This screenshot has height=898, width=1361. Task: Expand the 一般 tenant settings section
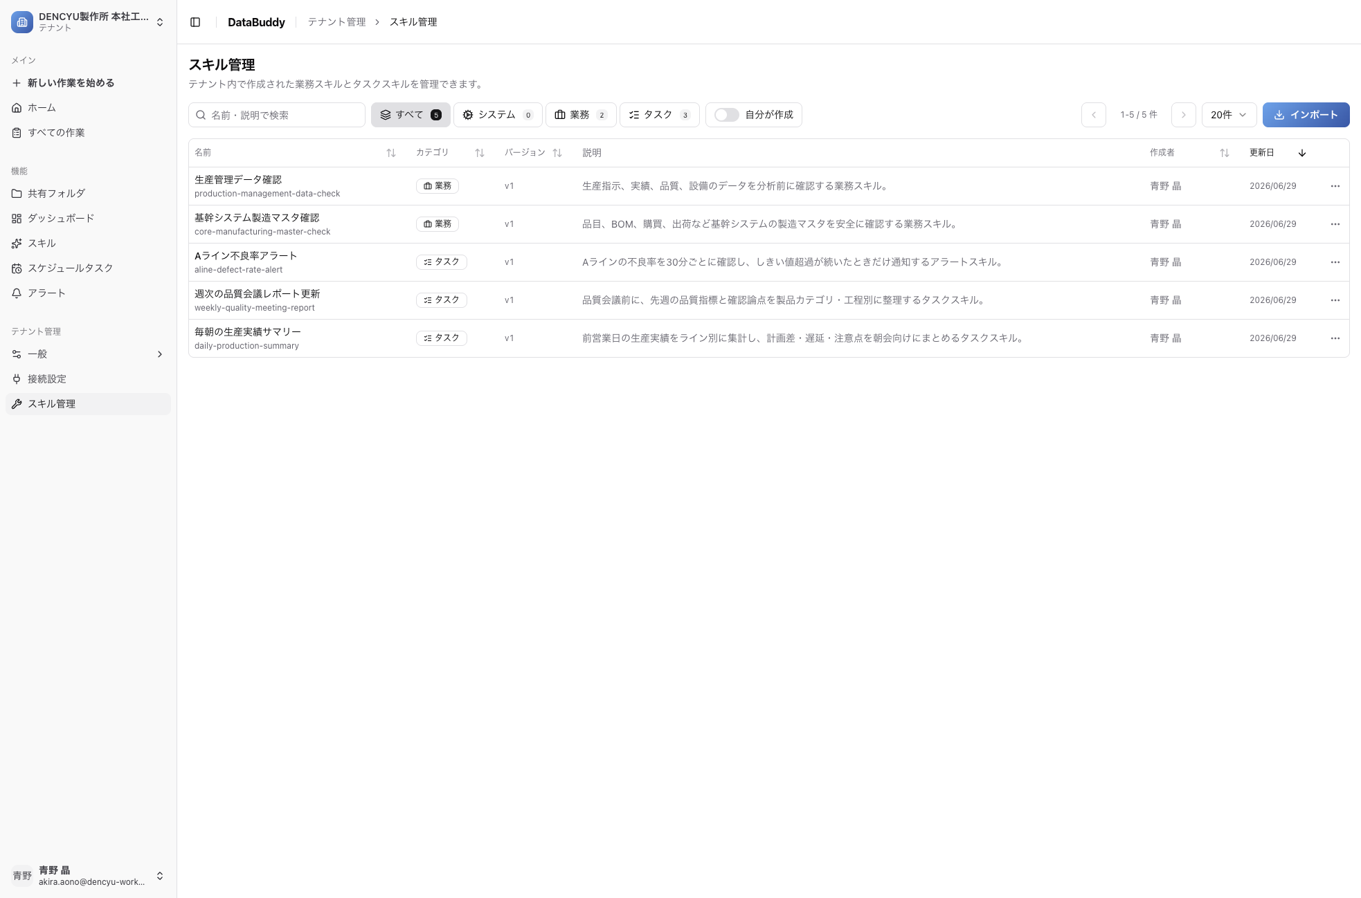(x=88, y=354)
